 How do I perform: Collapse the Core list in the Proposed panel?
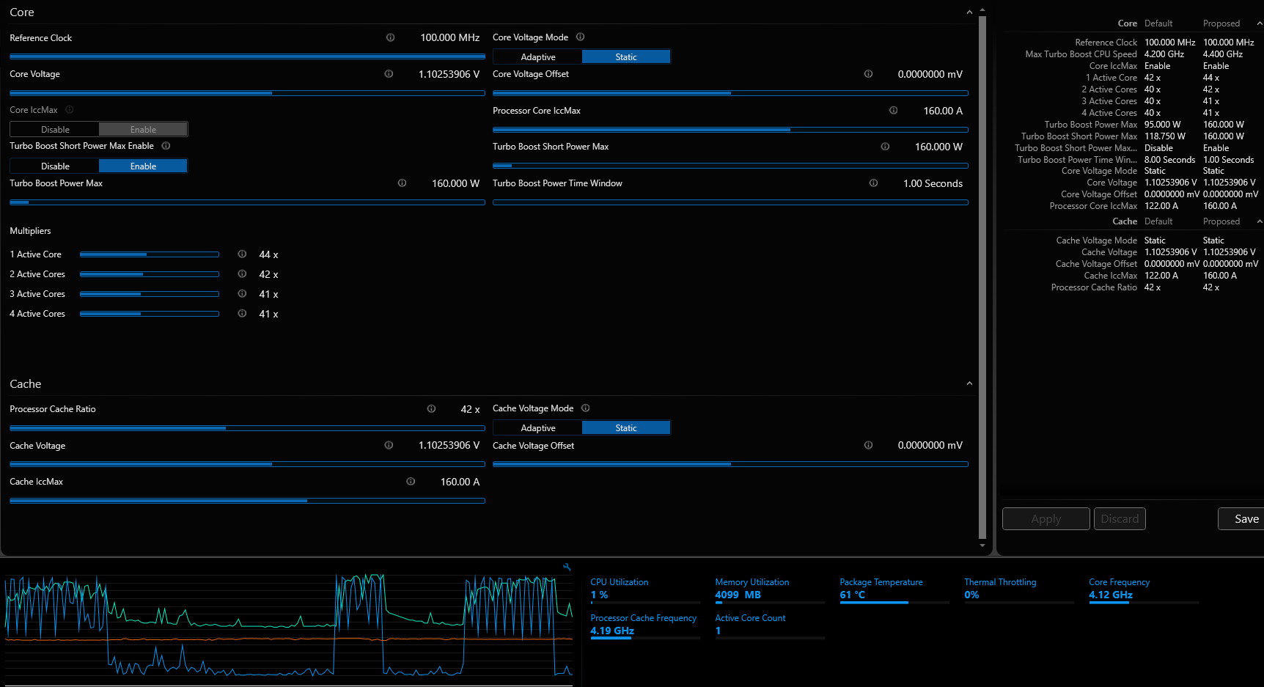pyautogui.click(x=1260, y=23)
